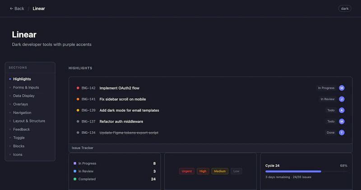Click the gray priority dot of ENG-137
This screenshot has height=190, width=361.
coord(78,121)
